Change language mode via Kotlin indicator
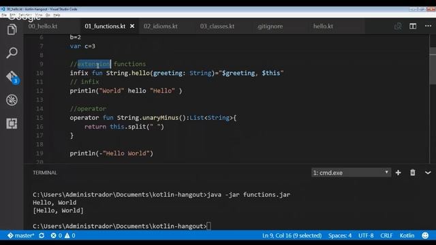This screenshot has width=436, height=245. [407, 235]
